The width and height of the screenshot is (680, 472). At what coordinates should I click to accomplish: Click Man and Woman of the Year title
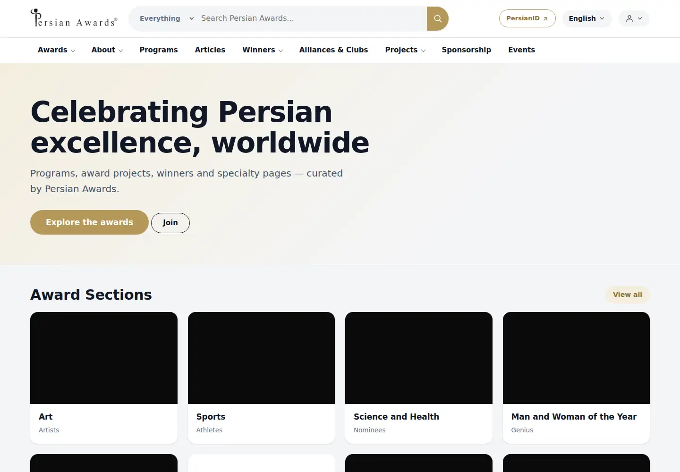[x=574, y=417]
